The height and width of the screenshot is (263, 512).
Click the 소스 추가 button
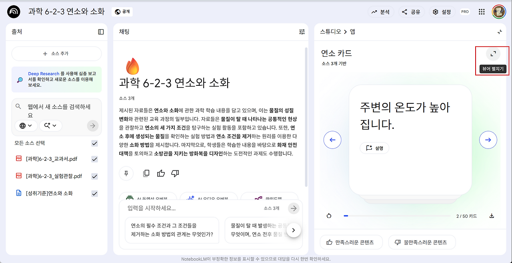(x=56, y=53)
